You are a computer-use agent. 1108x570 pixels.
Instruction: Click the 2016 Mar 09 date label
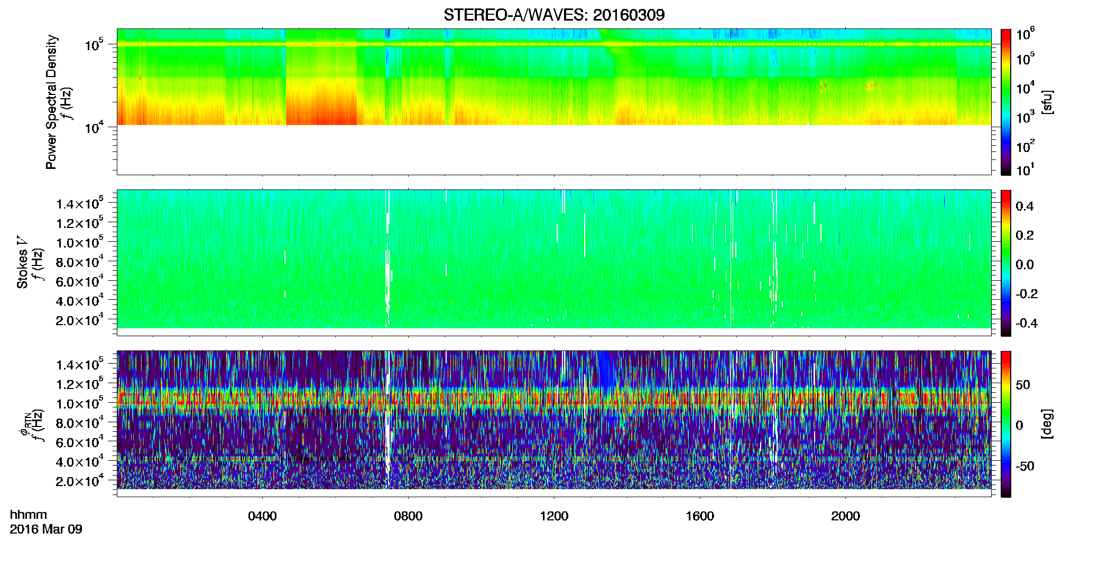point(46,529)
